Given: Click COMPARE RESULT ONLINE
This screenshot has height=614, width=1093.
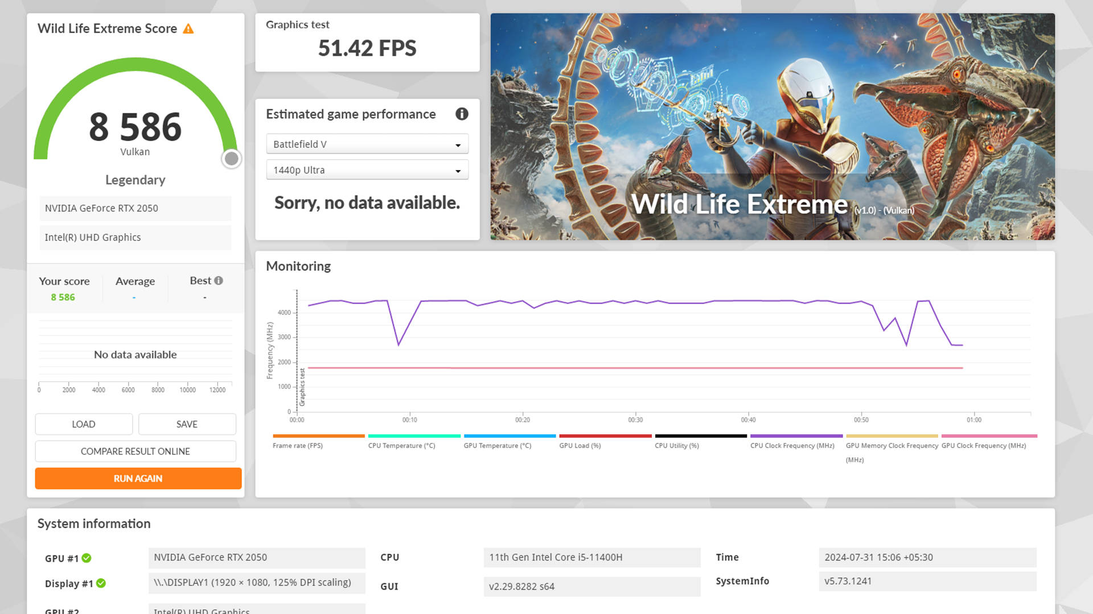Looking at the screenshot, I should pyautogui.click(x=135, y=451).
